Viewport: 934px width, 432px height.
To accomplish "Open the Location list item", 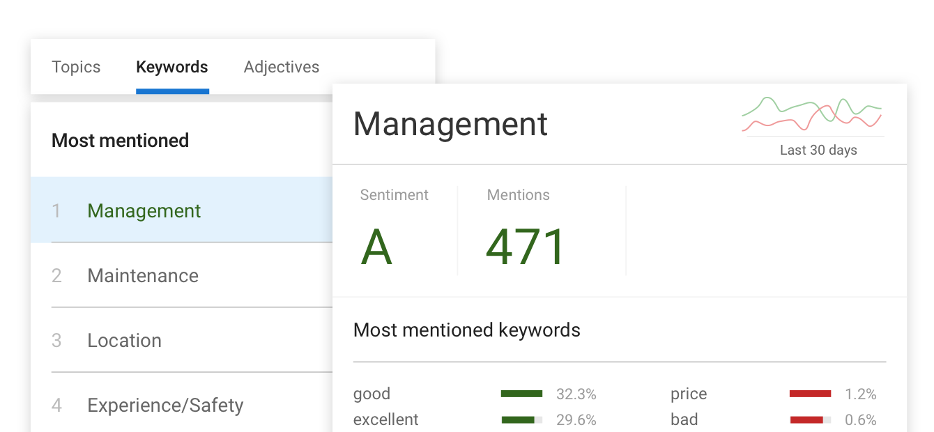I will (124, 340).
